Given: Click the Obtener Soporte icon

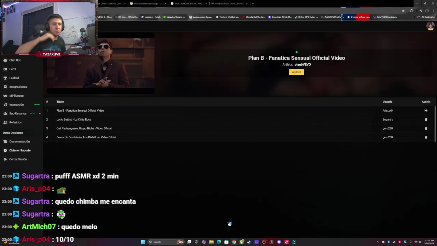Looking at the screenshot, I should (x=5, y=150).
